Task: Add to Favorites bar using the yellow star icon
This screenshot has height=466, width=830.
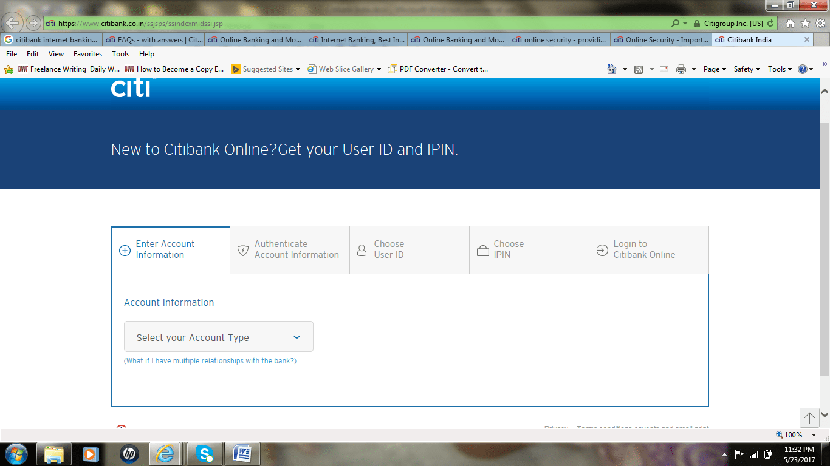Action: point(9,69)
